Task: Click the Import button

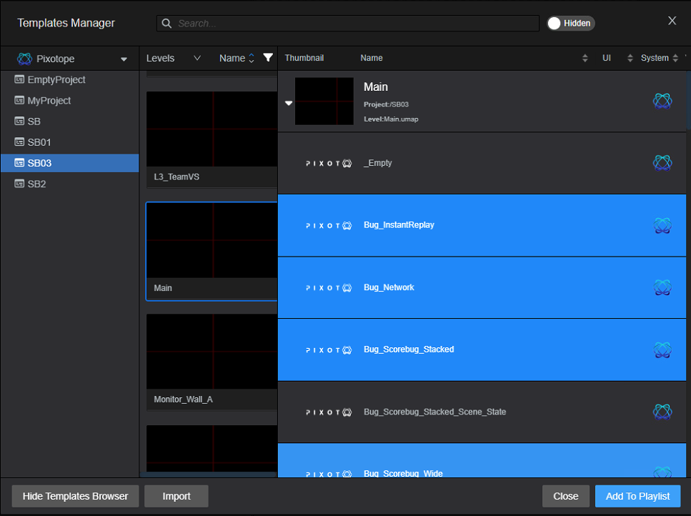Action: [176, 496]
